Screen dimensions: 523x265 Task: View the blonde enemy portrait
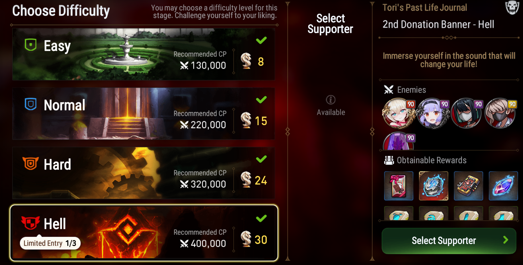[x=398, y=113]
